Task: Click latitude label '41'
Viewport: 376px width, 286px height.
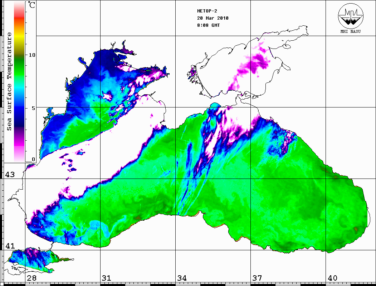Action: [10, 246]
